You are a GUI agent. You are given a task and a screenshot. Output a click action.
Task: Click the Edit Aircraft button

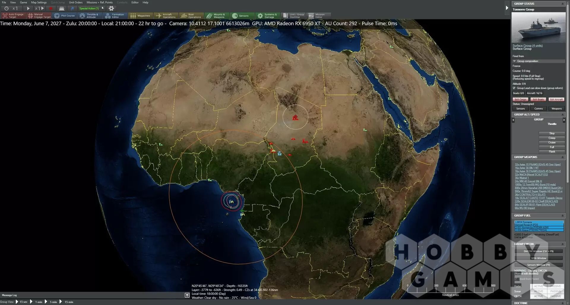(556, 99)
